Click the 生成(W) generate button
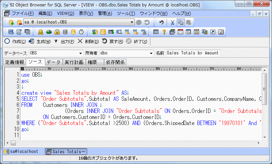The image size is (272, 164). coord(40,41)
